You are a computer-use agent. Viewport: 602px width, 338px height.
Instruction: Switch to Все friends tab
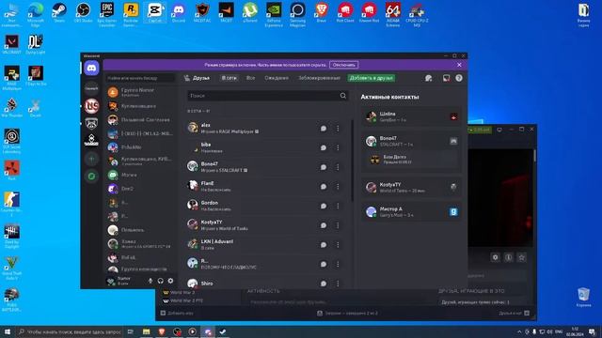(250, 78)
